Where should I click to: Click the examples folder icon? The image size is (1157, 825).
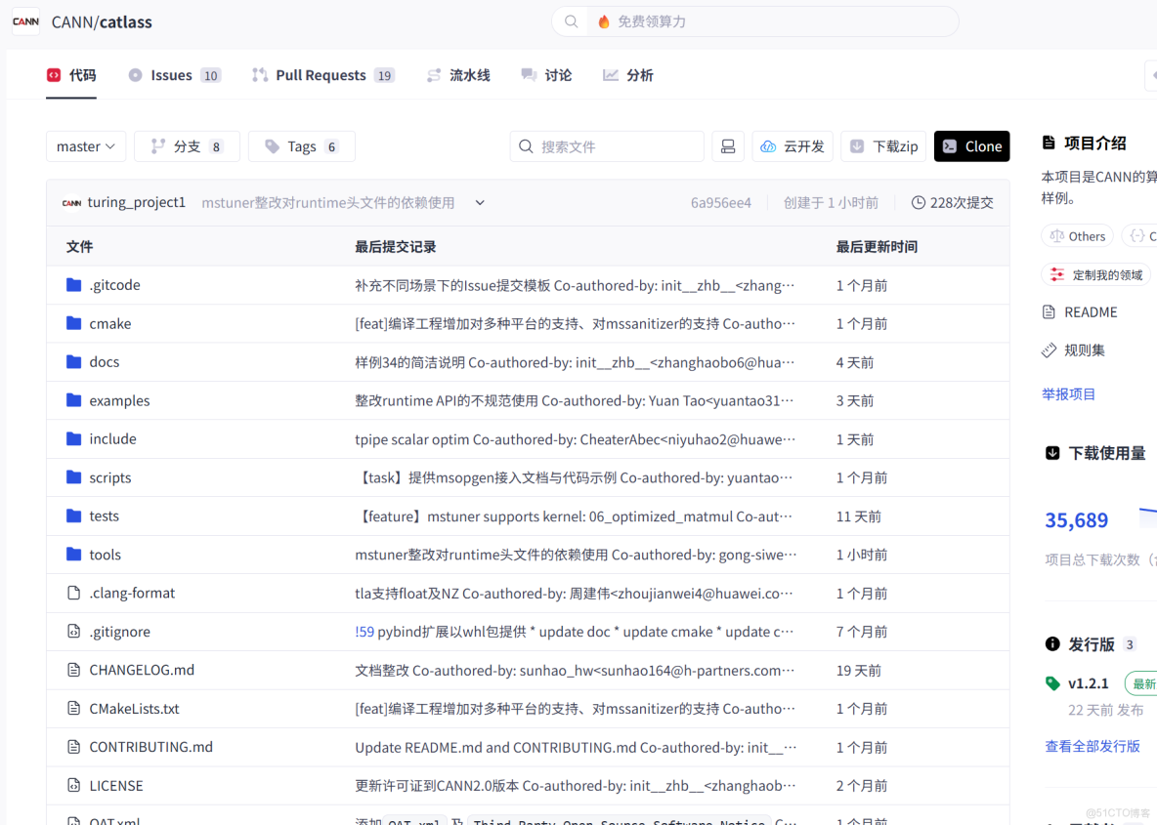pyautogui.click(x=74, y=400)
